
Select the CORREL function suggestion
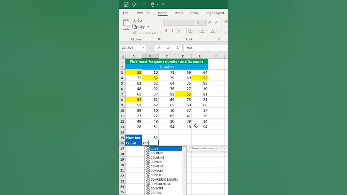click(163, 193)
